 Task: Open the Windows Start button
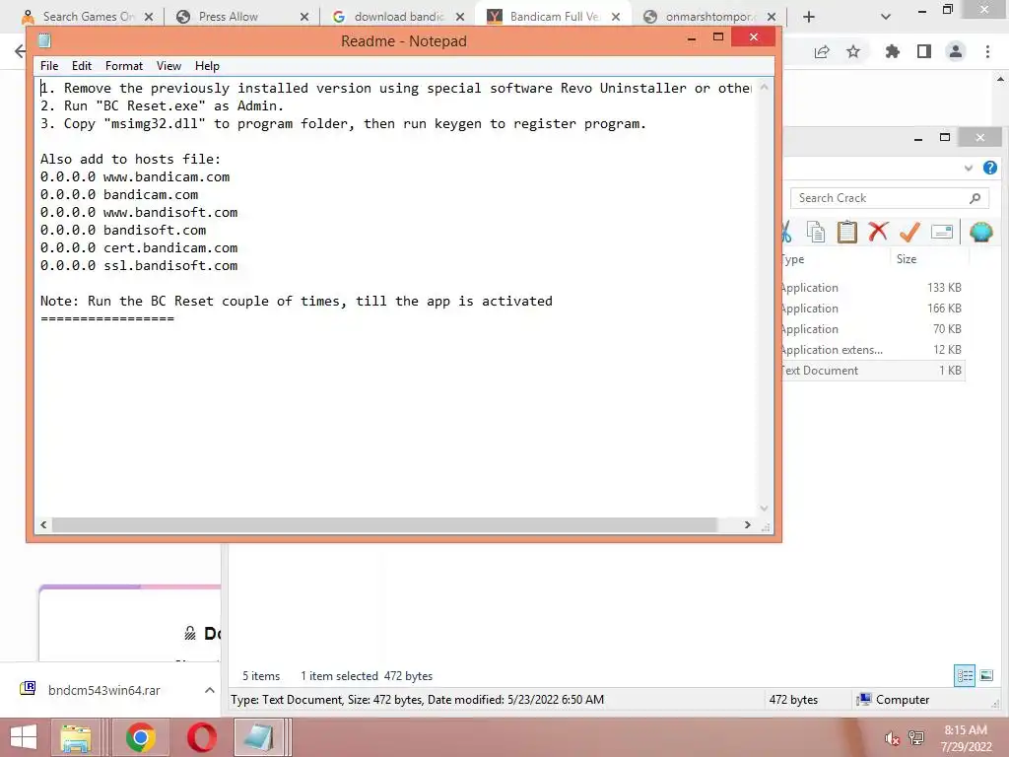pyautogui.click(x=24, y=737)
